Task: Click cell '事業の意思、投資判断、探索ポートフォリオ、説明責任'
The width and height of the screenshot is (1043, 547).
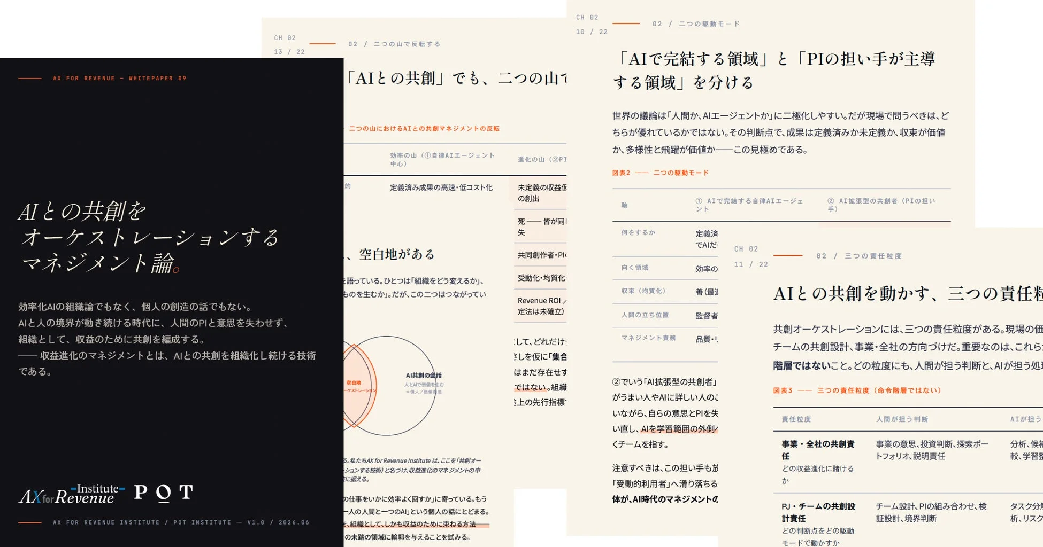Action: [x=932, y=450]
